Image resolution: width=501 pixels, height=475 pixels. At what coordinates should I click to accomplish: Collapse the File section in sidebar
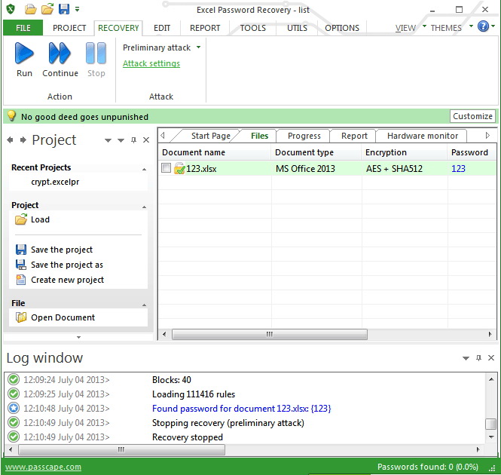point(144,305)
